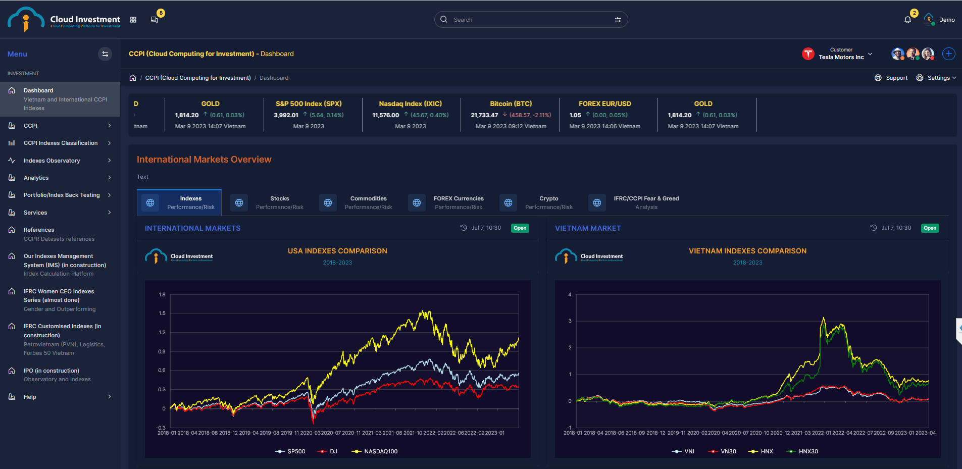Toggle SP500 series in chart legend
The width and height of the screenshot is (962, 469).
pyautogui.click(x=290, y=451)
